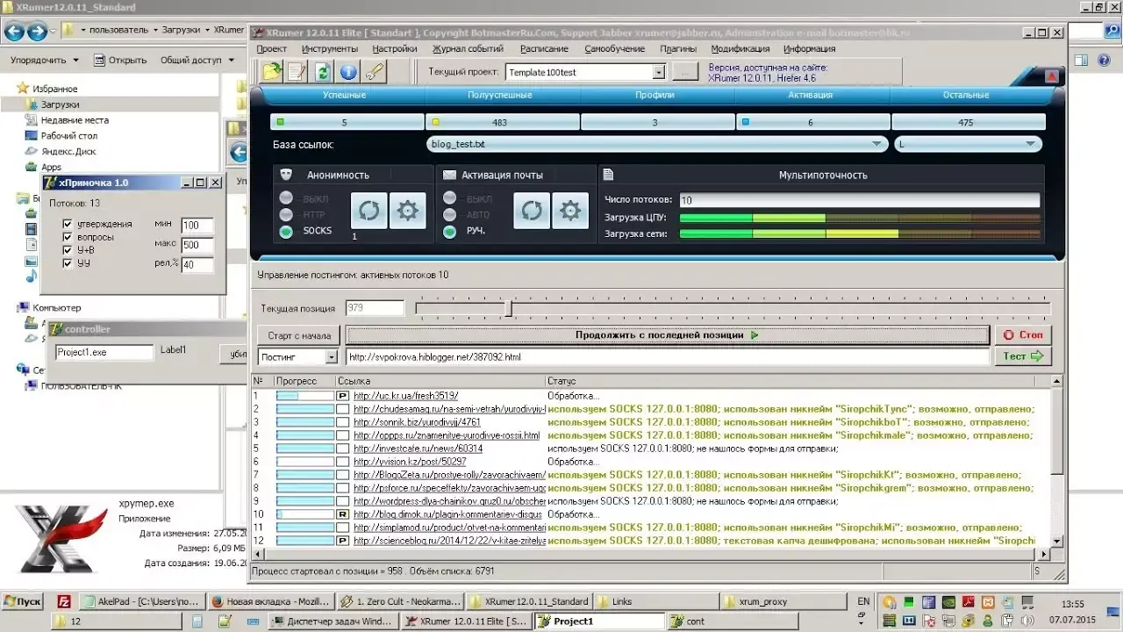The width and height of the screenshot is (1123, 632).
Task: Click the open project folder toolbar icon
Action: [x=273, y=72]
